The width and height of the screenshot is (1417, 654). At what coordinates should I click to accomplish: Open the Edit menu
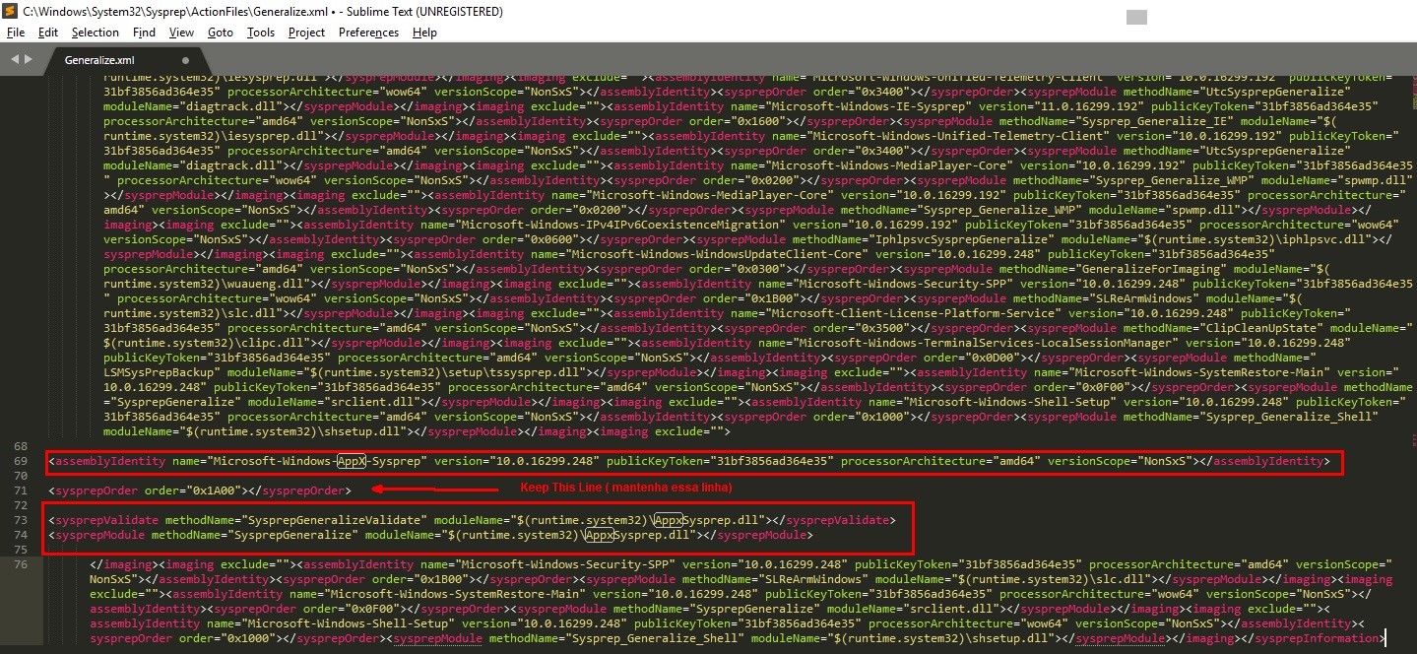tap(48, 33)
